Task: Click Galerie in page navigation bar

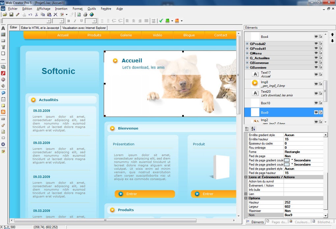Action: pos(126,35)
